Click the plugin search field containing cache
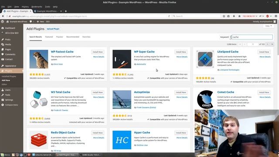Image resolution: width=279 pixels, height=157 pixels. [x=252, y=37]
